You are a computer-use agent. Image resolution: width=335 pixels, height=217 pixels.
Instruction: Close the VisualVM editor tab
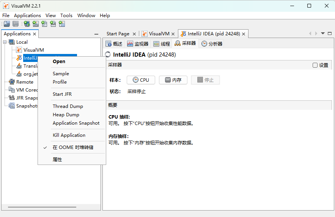[x=173, y=34]
